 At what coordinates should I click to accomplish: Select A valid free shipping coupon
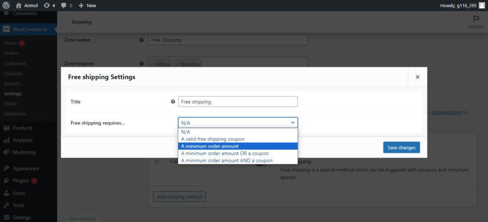(x=238, y=139)
